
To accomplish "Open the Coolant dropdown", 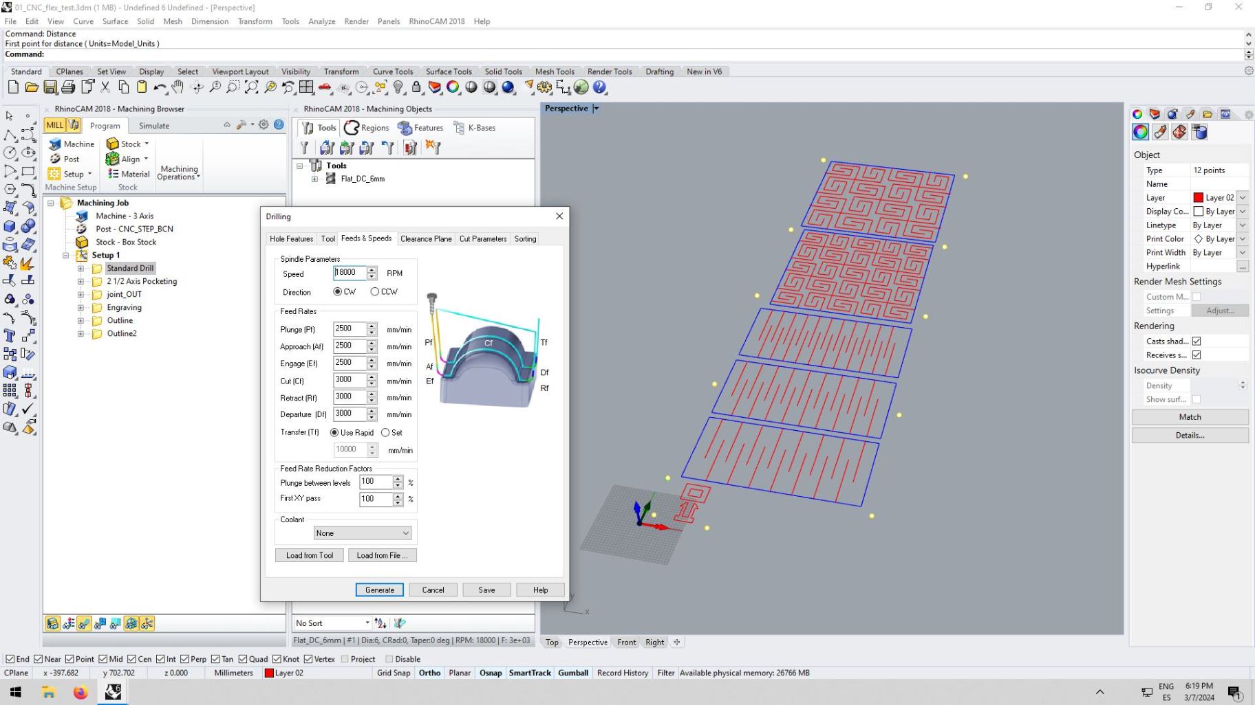I will coord(363,533).
